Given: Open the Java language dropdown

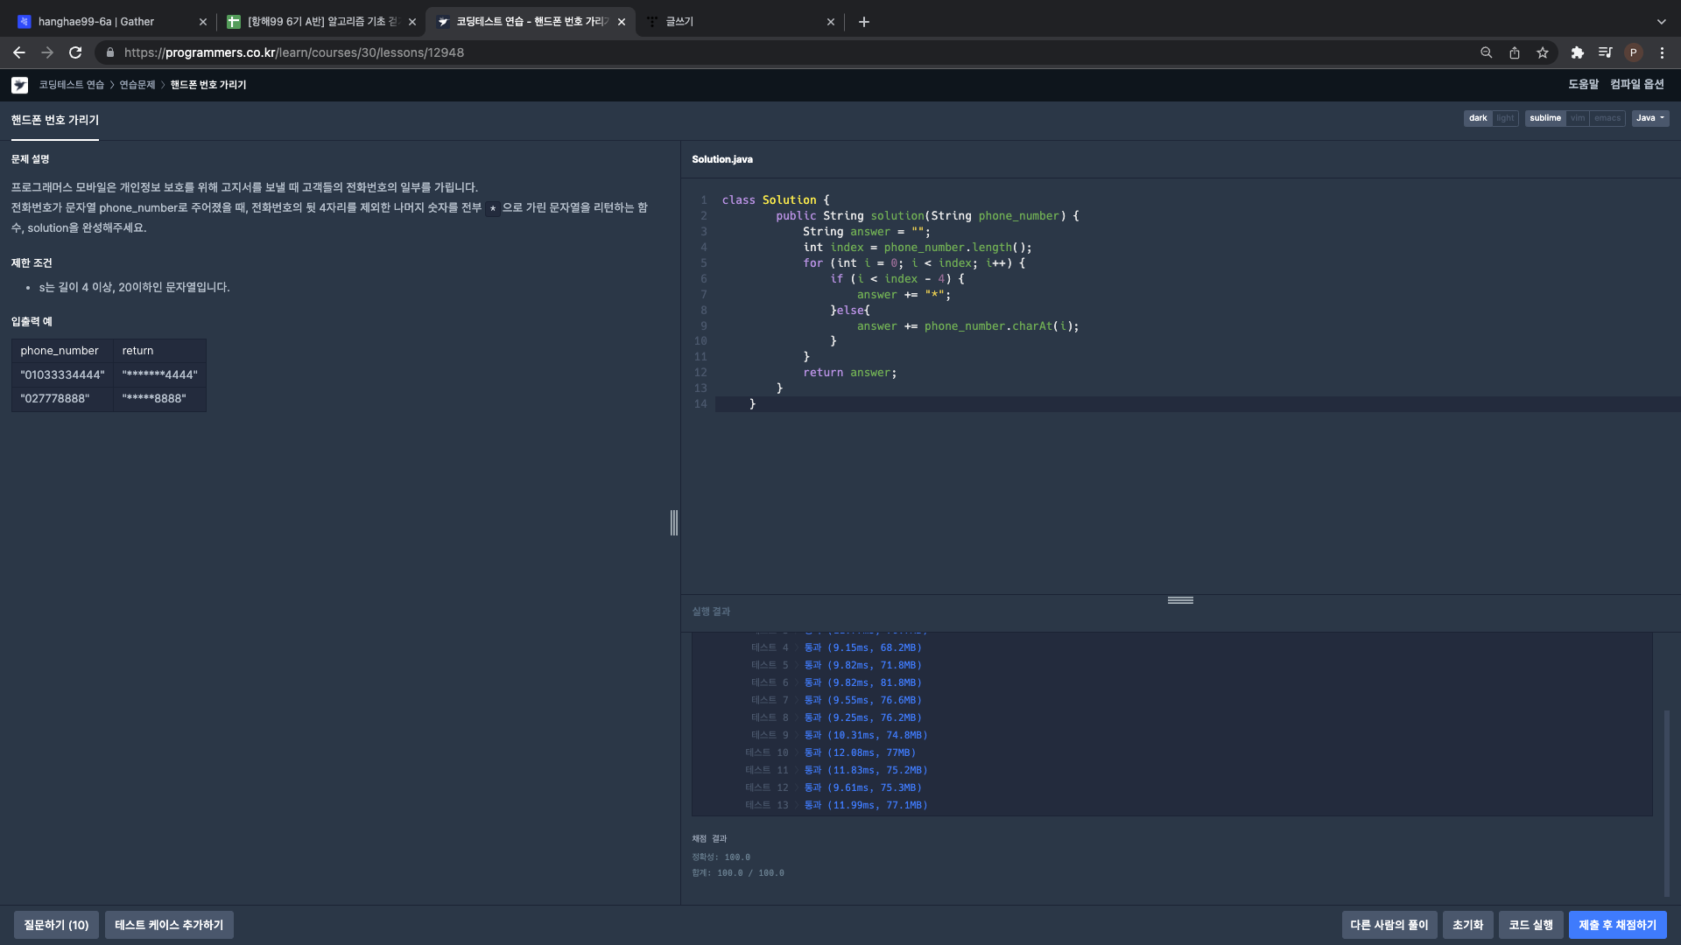Looking at the screenshot, I should (1649, 118).
